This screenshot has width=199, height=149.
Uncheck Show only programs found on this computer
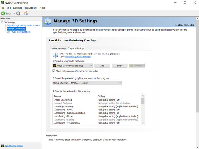(x=54, y=71)
